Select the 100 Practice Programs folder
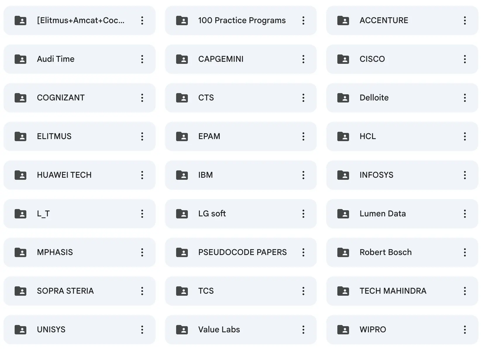The width and height of the screenshot is (481, 349). point(241,20)
